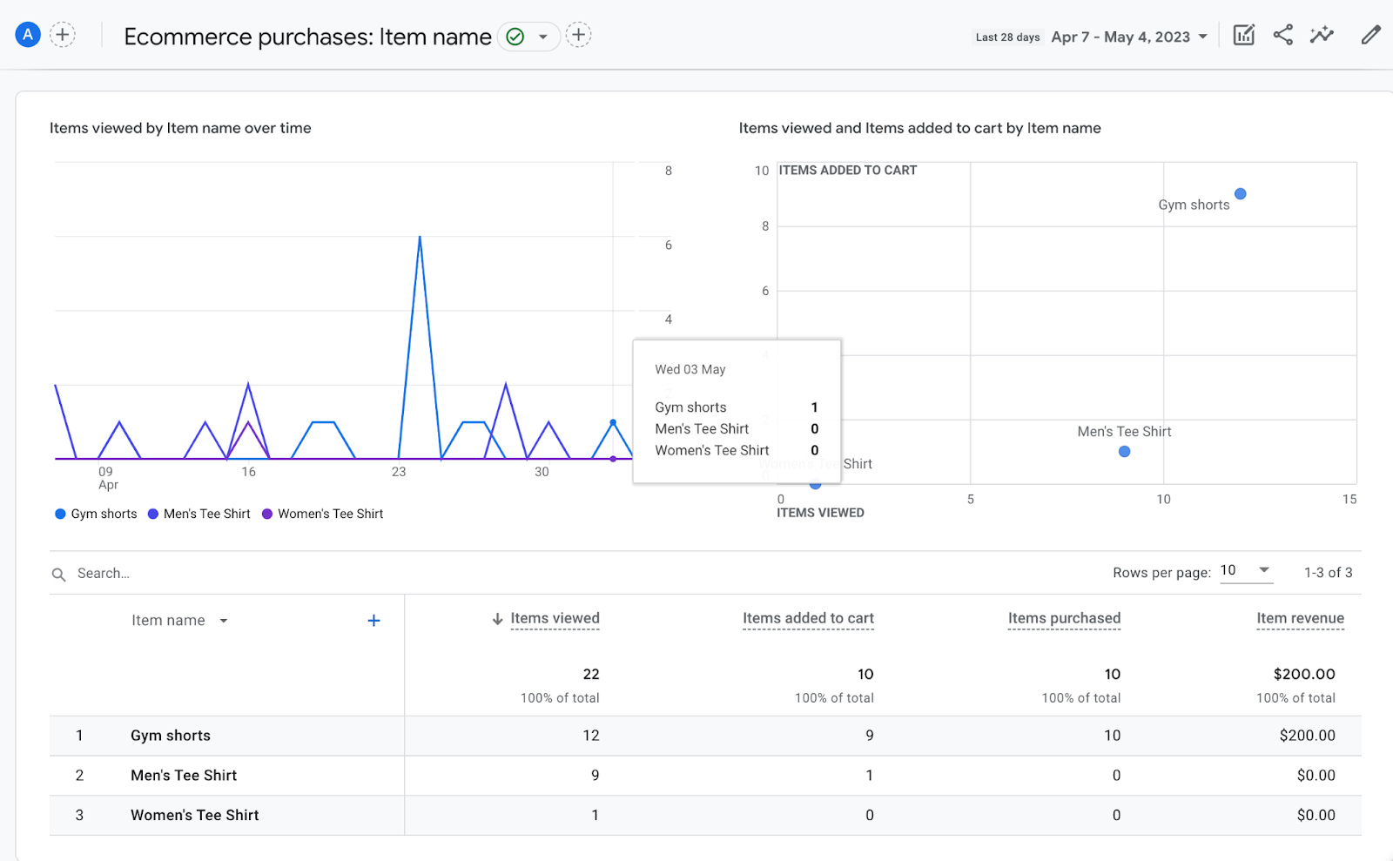Open the customize report chart icon

coord(1243,36)
